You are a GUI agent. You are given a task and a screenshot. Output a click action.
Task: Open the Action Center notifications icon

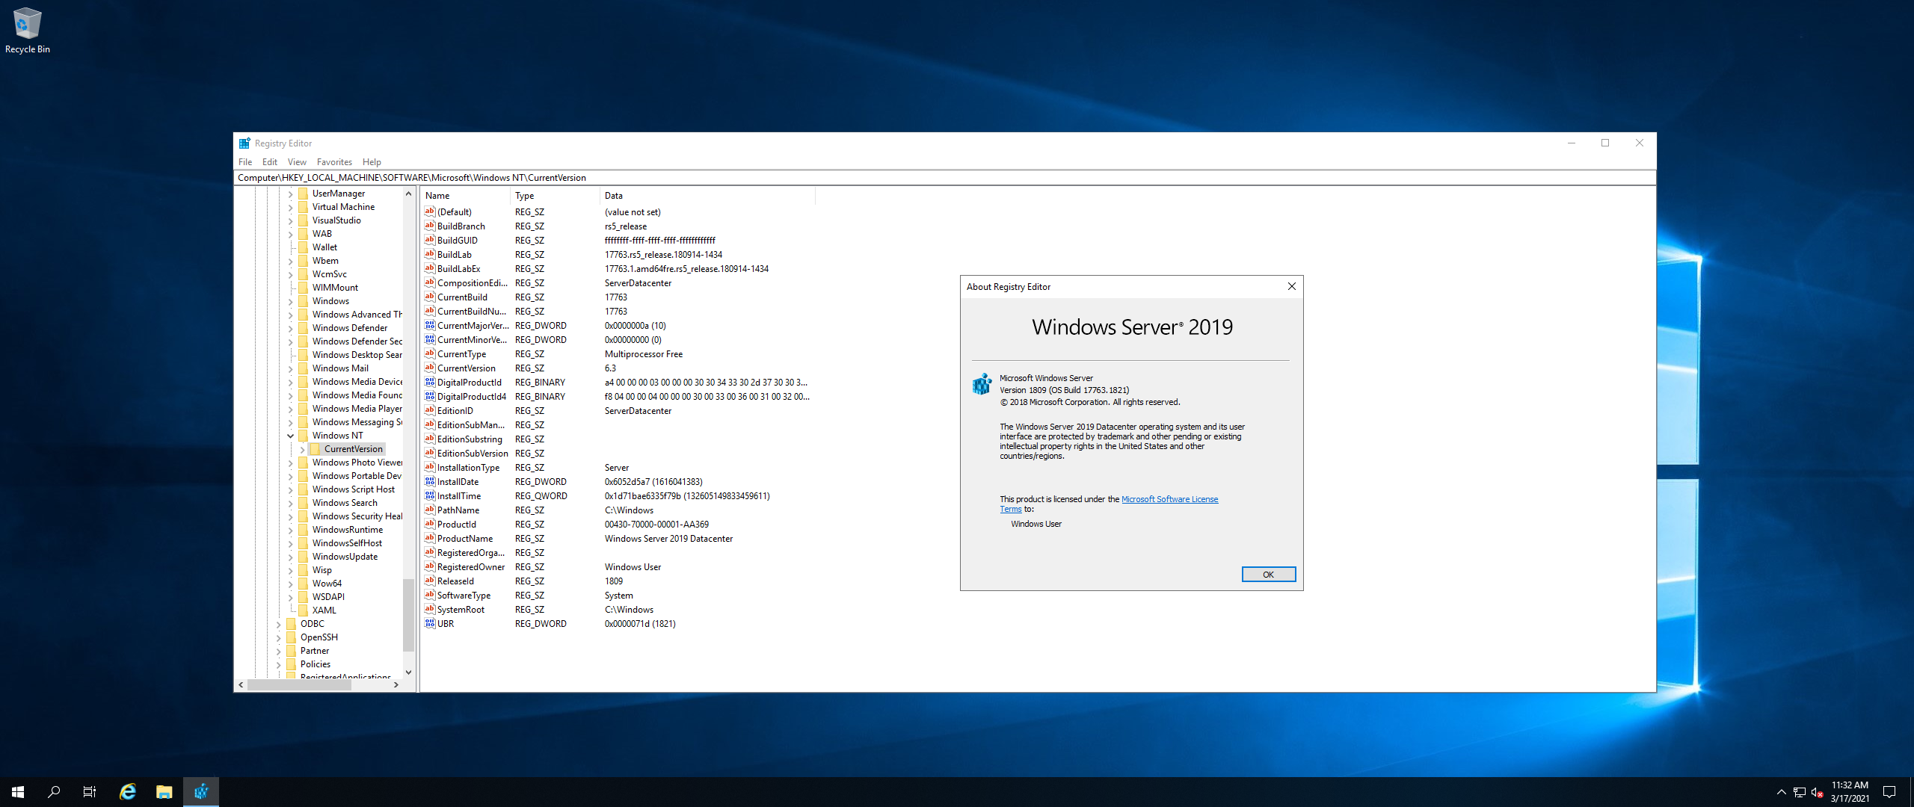[1889, 792]
